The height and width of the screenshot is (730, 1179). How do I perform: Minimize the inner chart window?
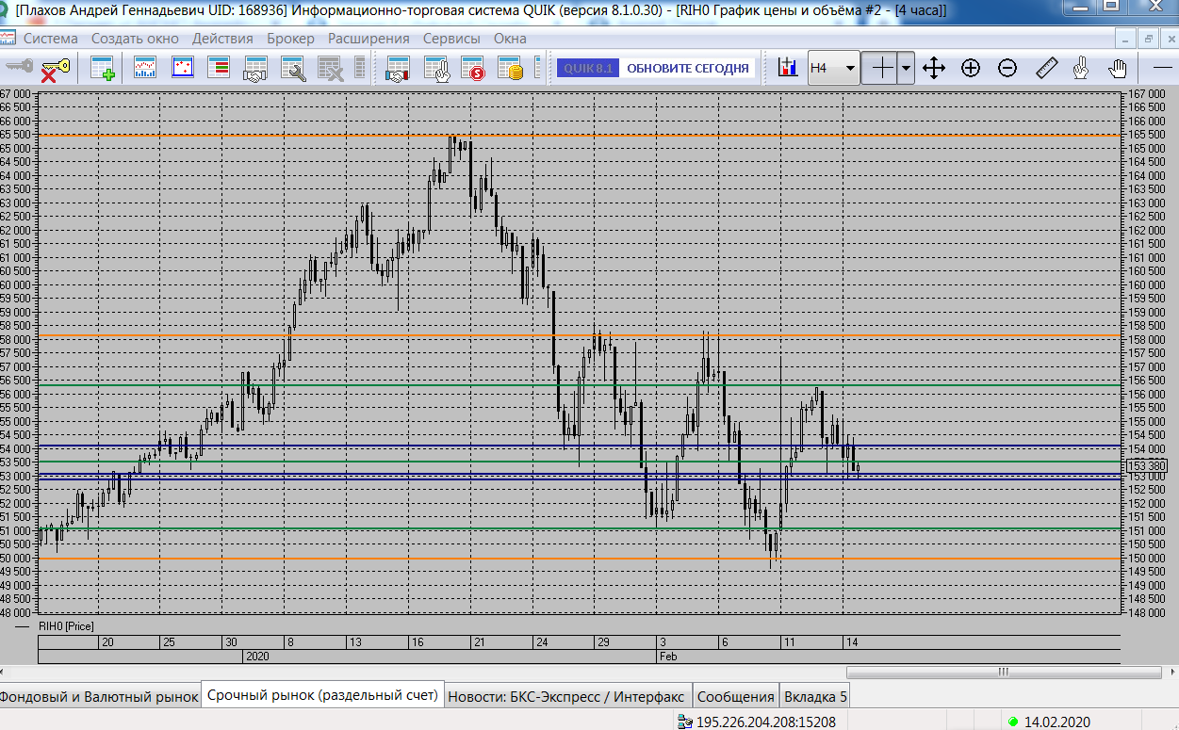pos(1126,39)
